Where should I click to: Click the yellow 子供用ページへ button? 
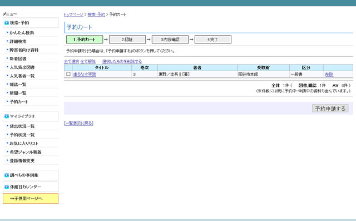pos(31,199)
